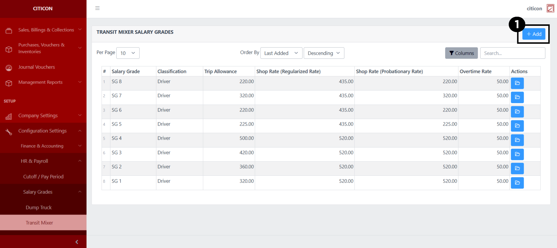Expand Sales, Billings & Collections menu
This screenshot has width=557, height=248.
(x=80, y=30)
